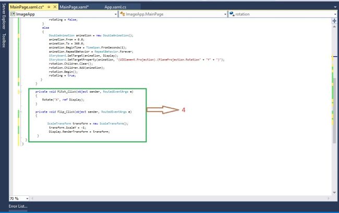Click the ScaleTransform transform declaration line

pos(88,123)
